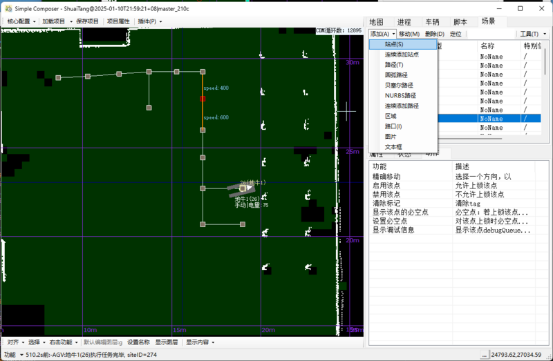Click the Simple Composer app icon in title bar
This screenshot has height=361, width=553.
tap(8, 8)
